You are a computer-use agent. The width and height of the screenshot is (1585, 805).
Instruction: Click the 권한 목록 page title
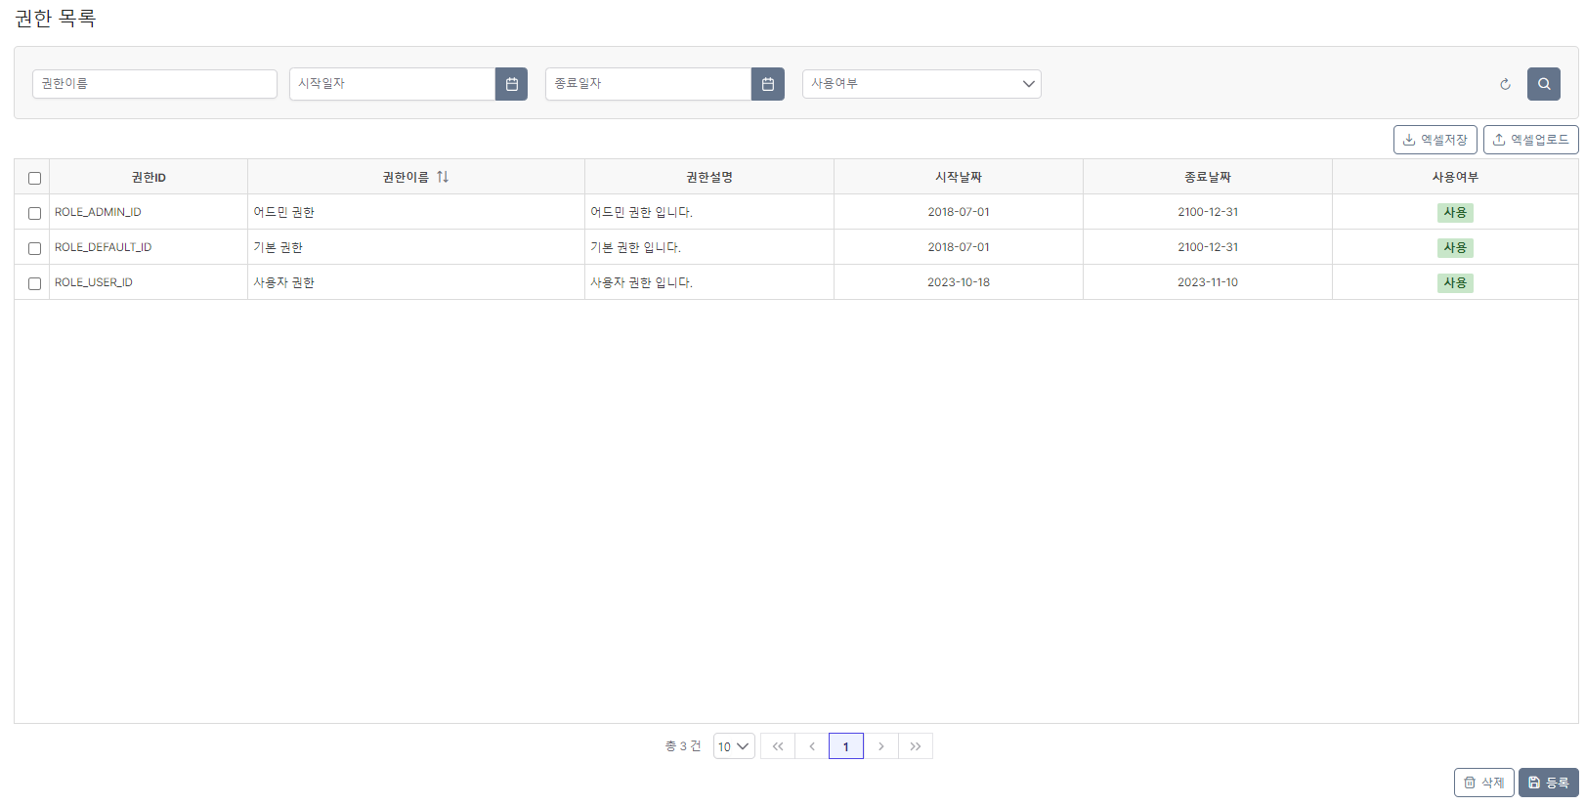point(56,19)
